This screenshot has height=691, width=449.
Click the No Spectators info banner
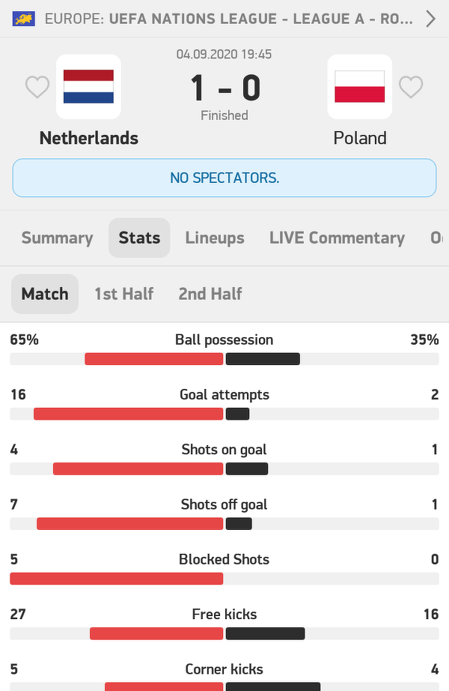(x=224, y=178)
